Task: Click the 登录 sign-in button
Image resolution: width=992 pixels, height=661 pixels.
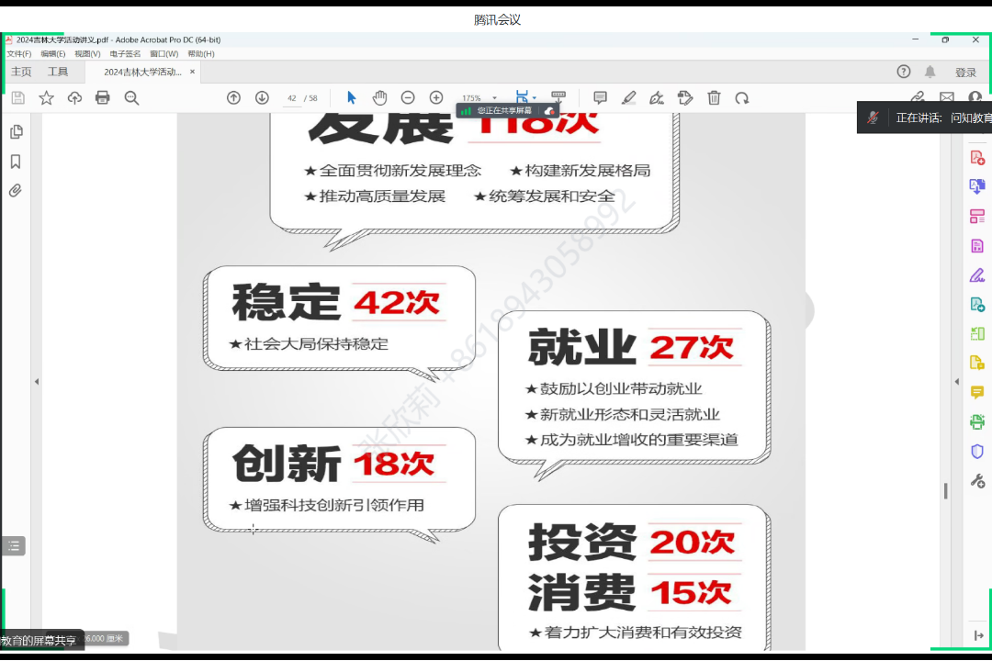Action: (965, 73)
